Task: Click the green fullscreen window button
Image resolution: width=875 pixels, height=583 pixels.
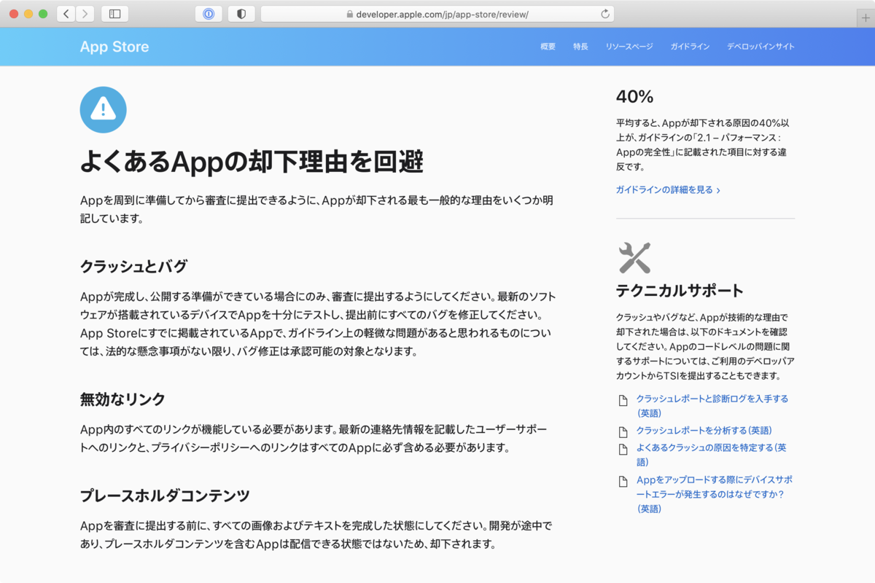Action: tap(43, 14)
